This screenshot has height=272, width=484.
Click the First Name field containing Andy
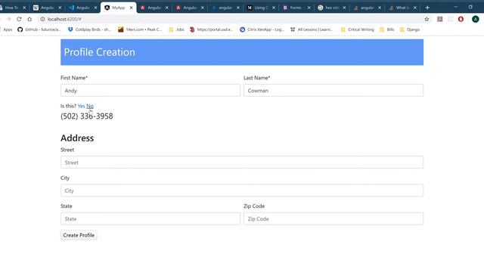tap(150, 91)
